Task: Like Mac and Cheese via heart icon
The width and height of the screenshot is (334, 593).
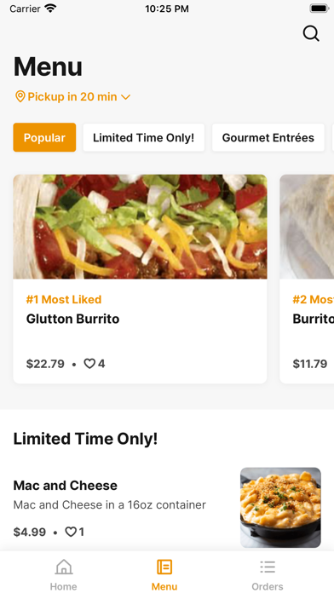Action: [x=71, y=533]
